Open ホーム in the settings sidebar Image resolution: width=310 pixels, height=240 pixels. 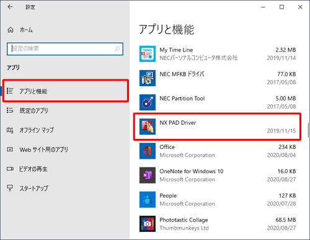[26, 30]
